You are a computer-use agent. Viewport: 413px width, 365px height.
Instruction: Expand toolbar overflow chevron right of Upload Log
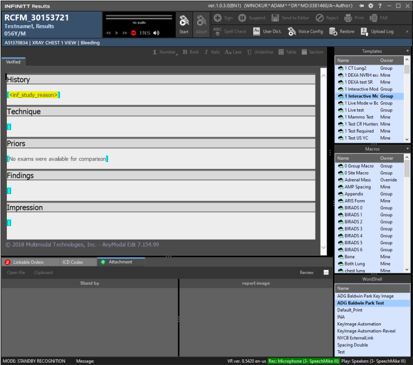(x=407, y=31)
